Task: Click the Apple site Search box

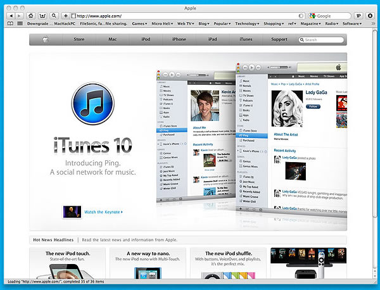Action: coord(321,40)
